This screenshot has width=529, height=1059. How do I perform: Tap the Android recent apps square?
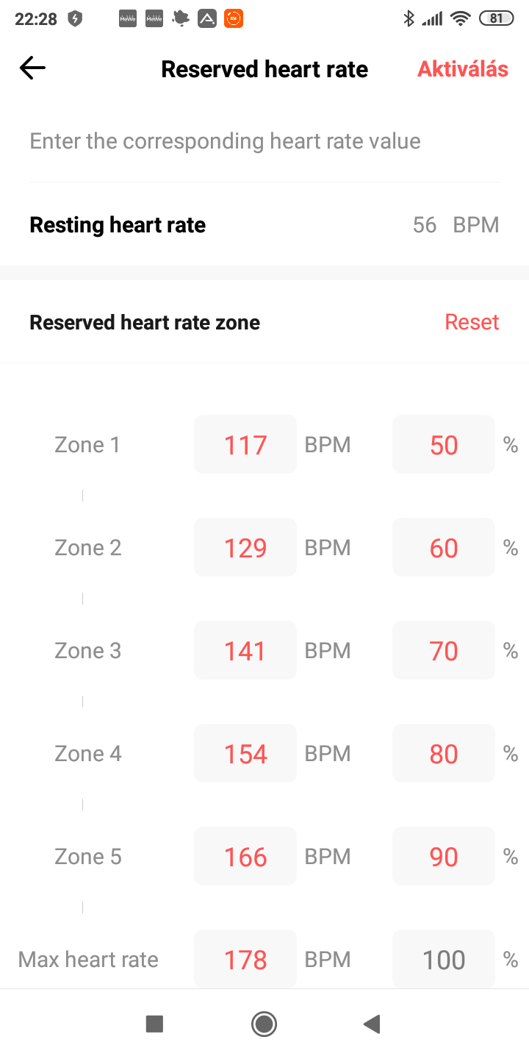point(154,1024)
